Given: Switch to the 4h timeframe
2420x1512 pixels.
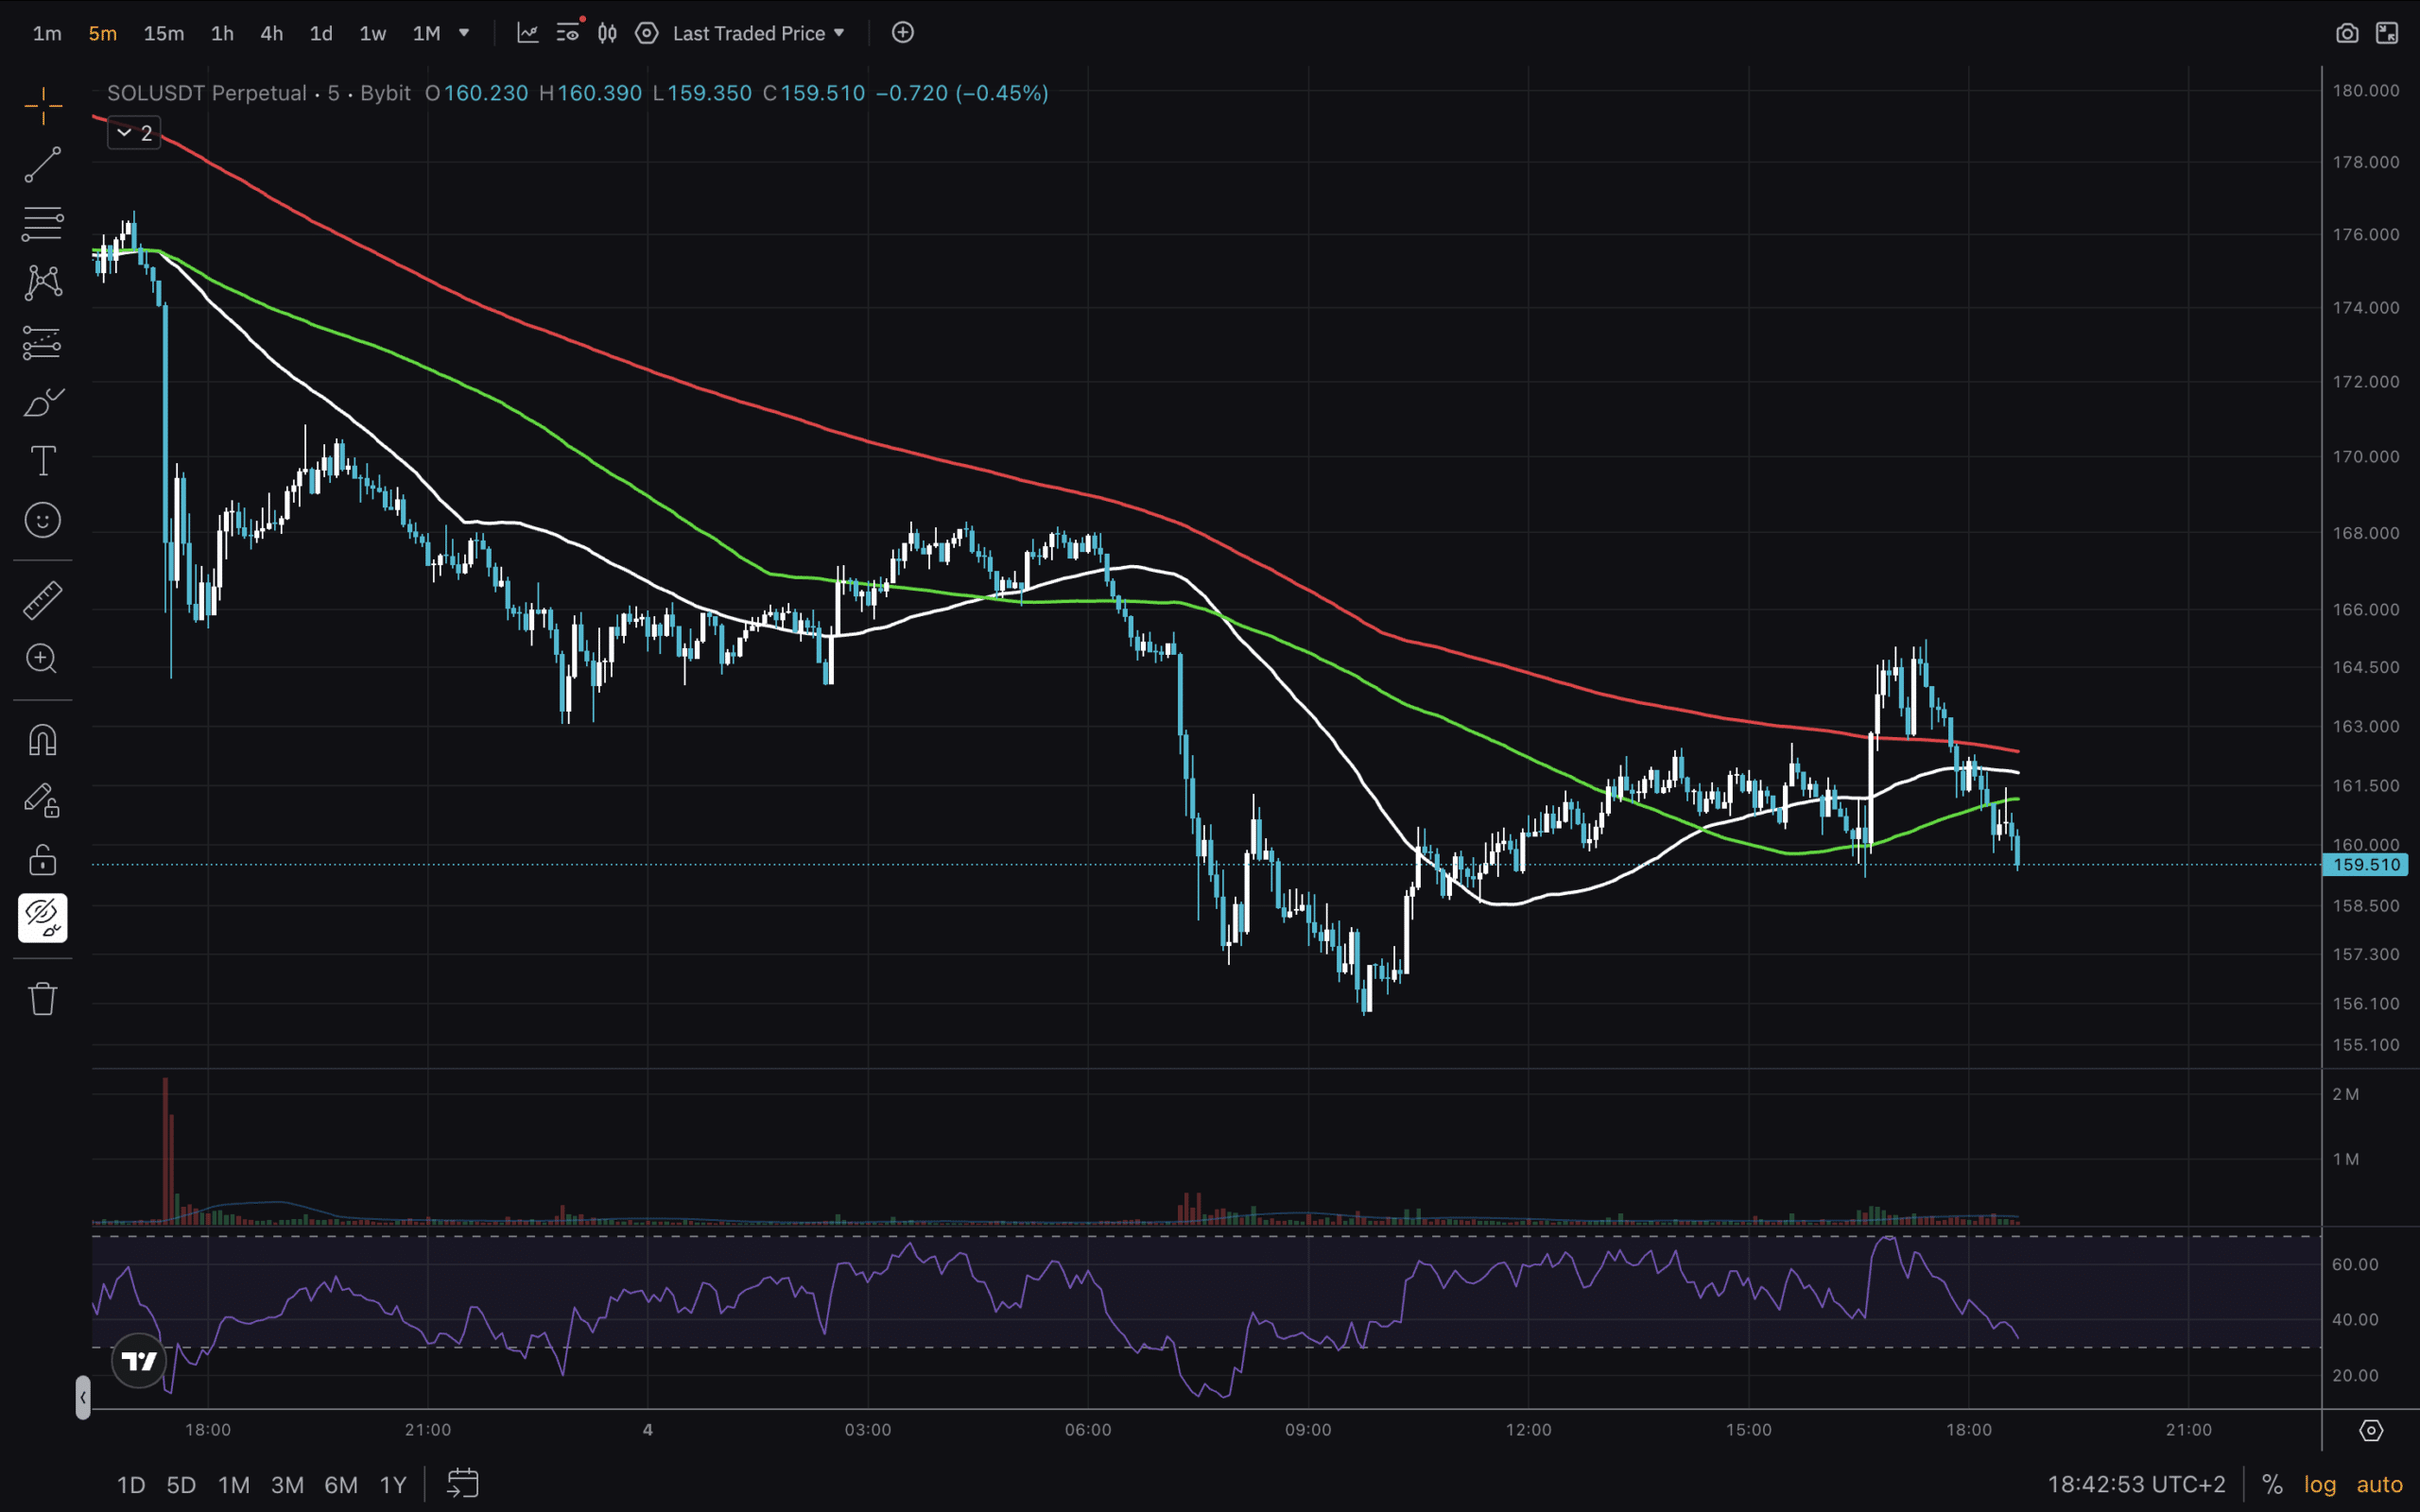Looking at the screenshot, I should pos(271,33).
